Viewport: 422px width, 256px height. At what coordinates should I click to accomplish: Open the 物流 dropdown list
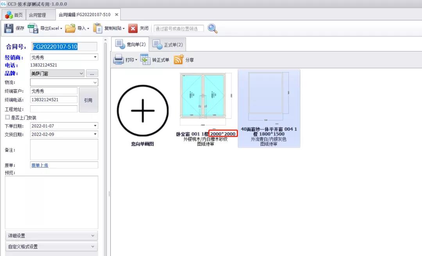[x=95, y=82]
